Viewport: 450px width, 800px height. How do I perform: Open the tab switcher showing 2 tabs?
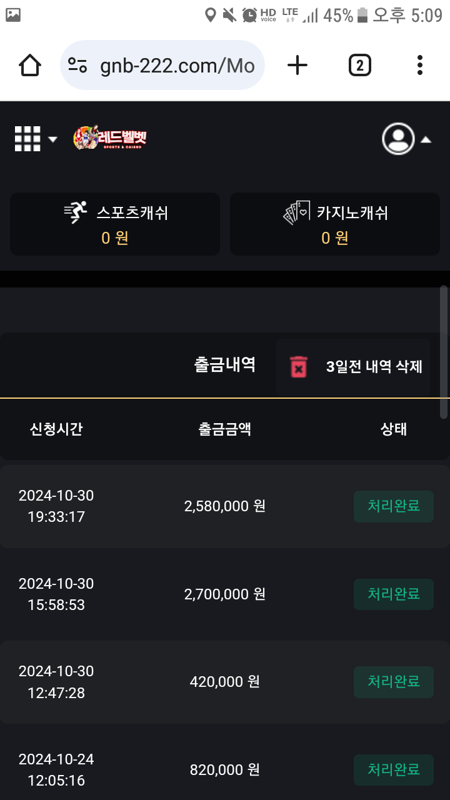pyautogui.click(x=359, y=65)
